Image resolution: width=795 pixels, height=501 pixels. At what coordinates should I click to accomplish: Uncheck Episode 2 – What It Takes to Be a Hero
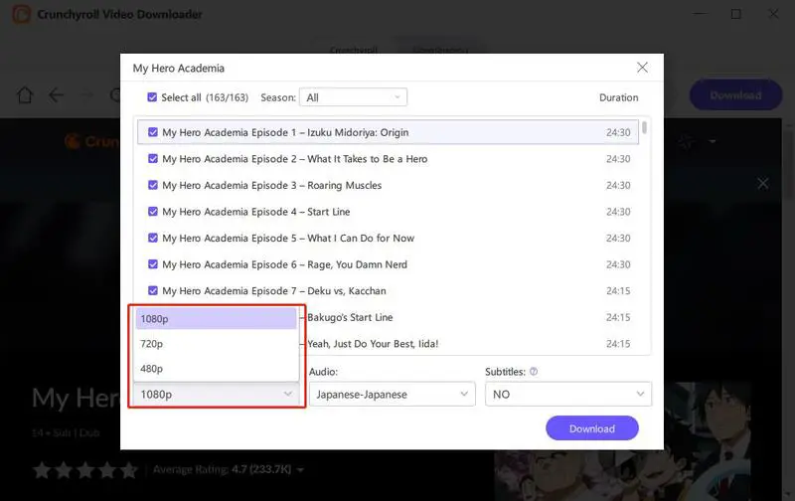pyautogui.click(x=153, y=159)
